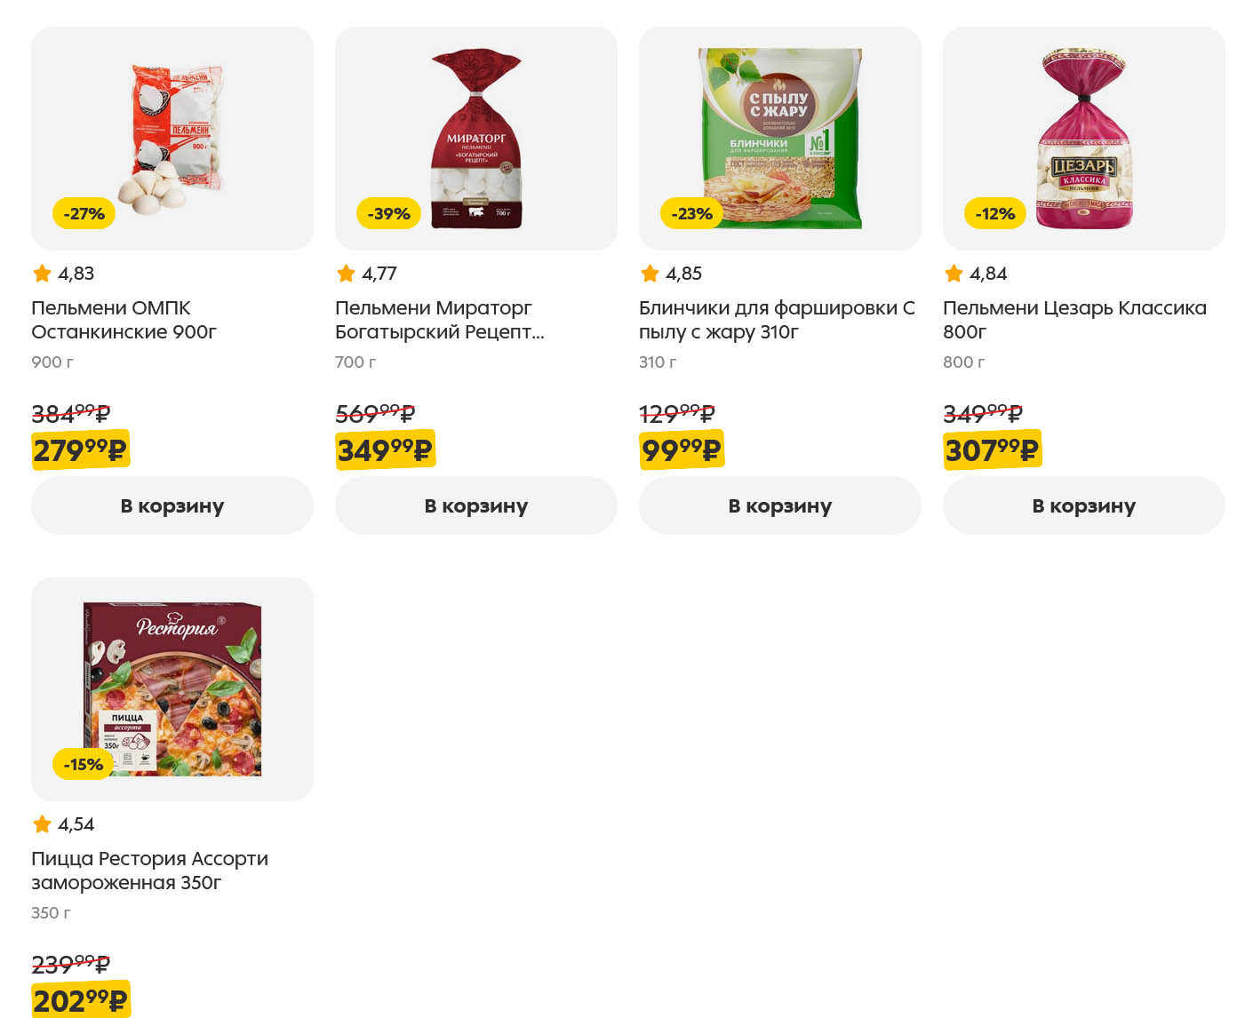Click the -15% discount badge on pizza
This screenshot has width=1253, height=1018.
pyautogui.click(x=84, y=765)
